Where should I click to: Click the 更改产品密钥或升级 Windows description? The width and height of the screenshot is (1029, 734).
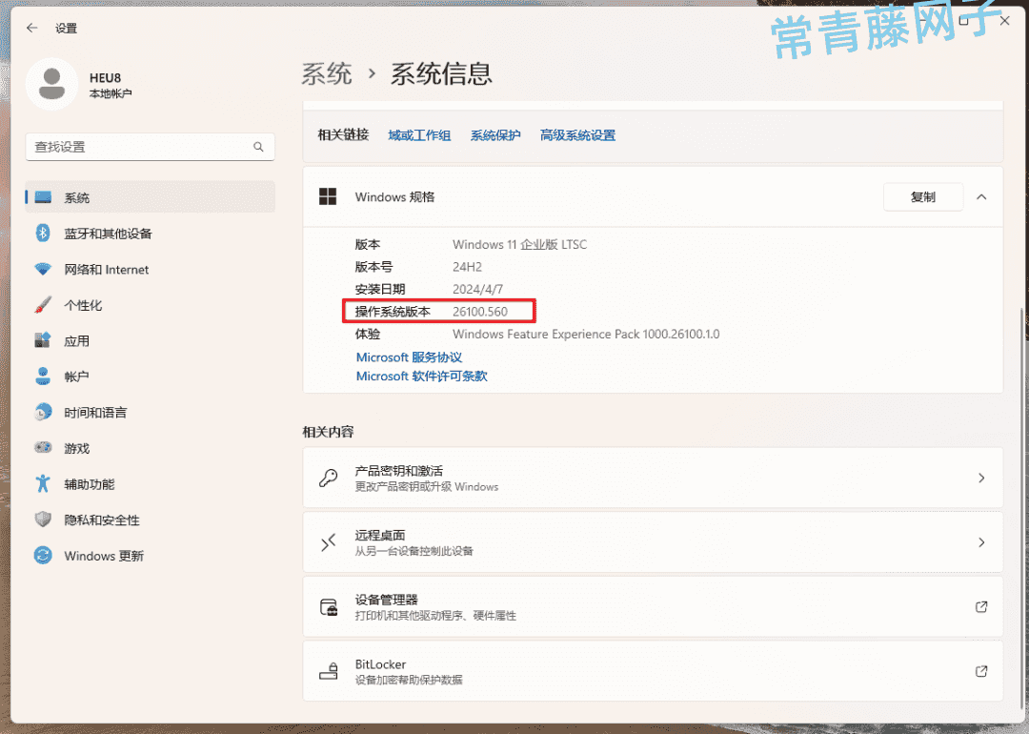(427, 486)
